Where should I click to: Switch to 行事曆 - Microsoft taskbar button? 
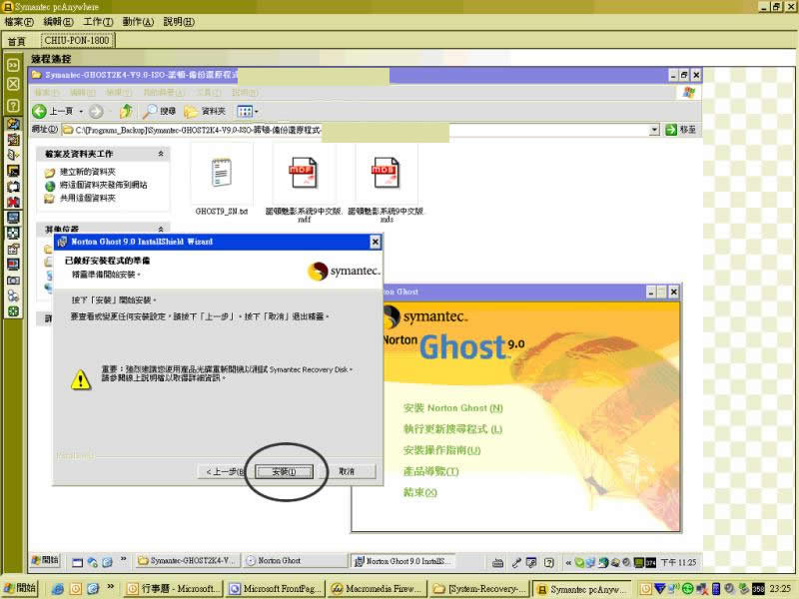[173, 589]
